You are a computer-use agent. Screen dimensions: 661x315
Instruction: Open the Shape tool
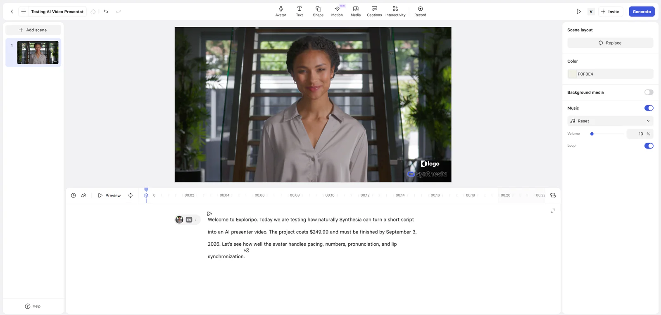pos(318,12)
